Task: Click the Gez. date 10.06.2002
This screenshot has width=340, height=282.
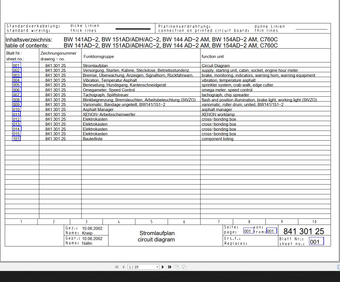Action: [92, 228]
